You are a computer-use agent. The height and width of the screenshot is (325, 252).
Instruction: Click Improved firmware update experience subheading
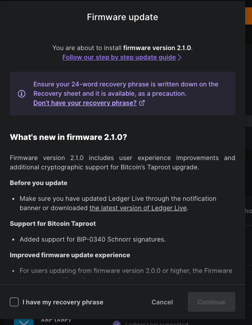pyautogui.click(x=70, y=255)
